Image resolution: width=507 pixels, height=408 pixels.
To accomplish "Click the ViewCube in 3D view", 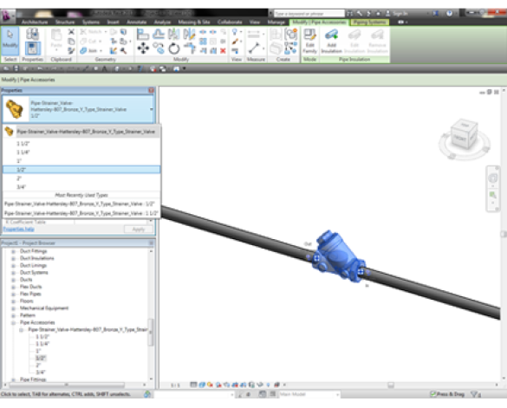I will [465, 133].
